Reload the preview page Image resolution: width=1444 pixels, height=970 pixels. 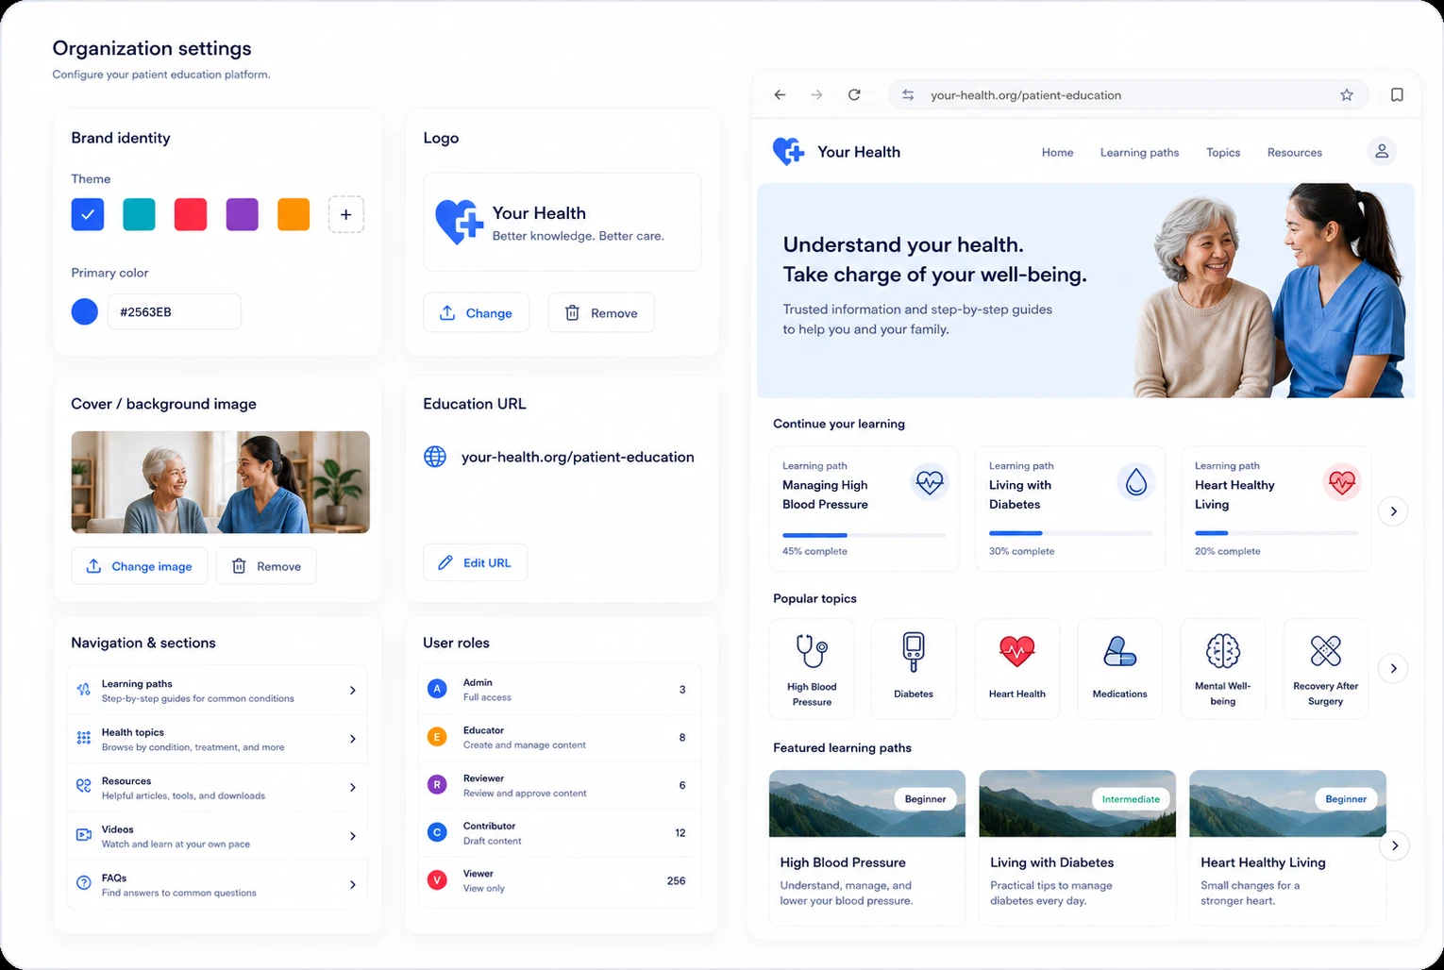tap(854, 94)
